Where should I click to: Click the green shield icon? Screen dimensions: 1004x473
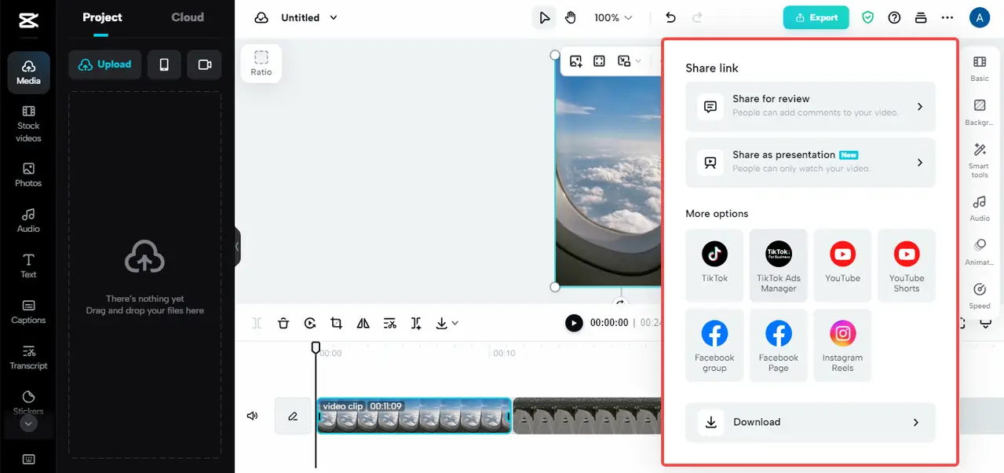point(867,17)
